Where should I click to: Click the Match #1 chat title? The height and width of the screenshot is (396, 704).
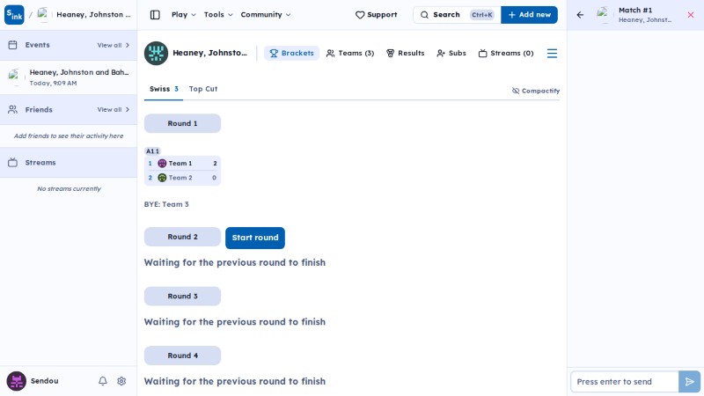pyautogui.click(x=635, y=10)
